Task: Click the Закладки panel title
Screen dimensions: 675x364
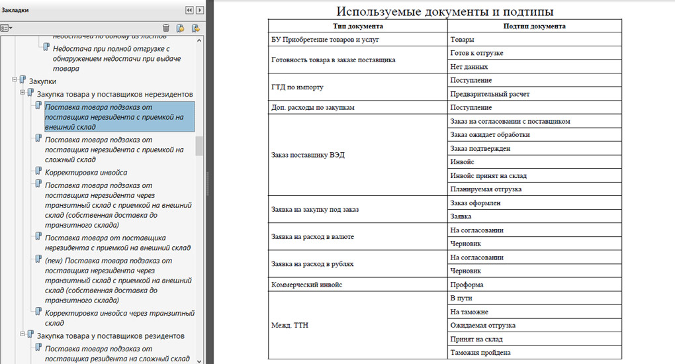Action: (x=15, y=10)
